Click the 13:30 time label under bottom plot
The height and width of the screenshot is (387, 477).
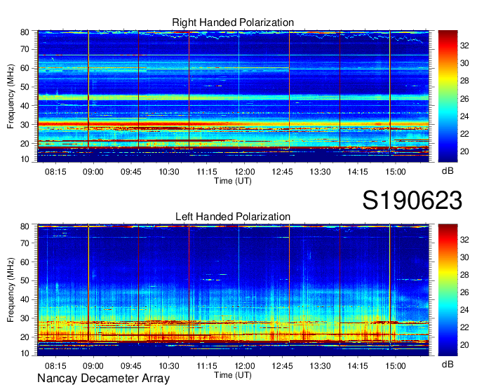320,366
